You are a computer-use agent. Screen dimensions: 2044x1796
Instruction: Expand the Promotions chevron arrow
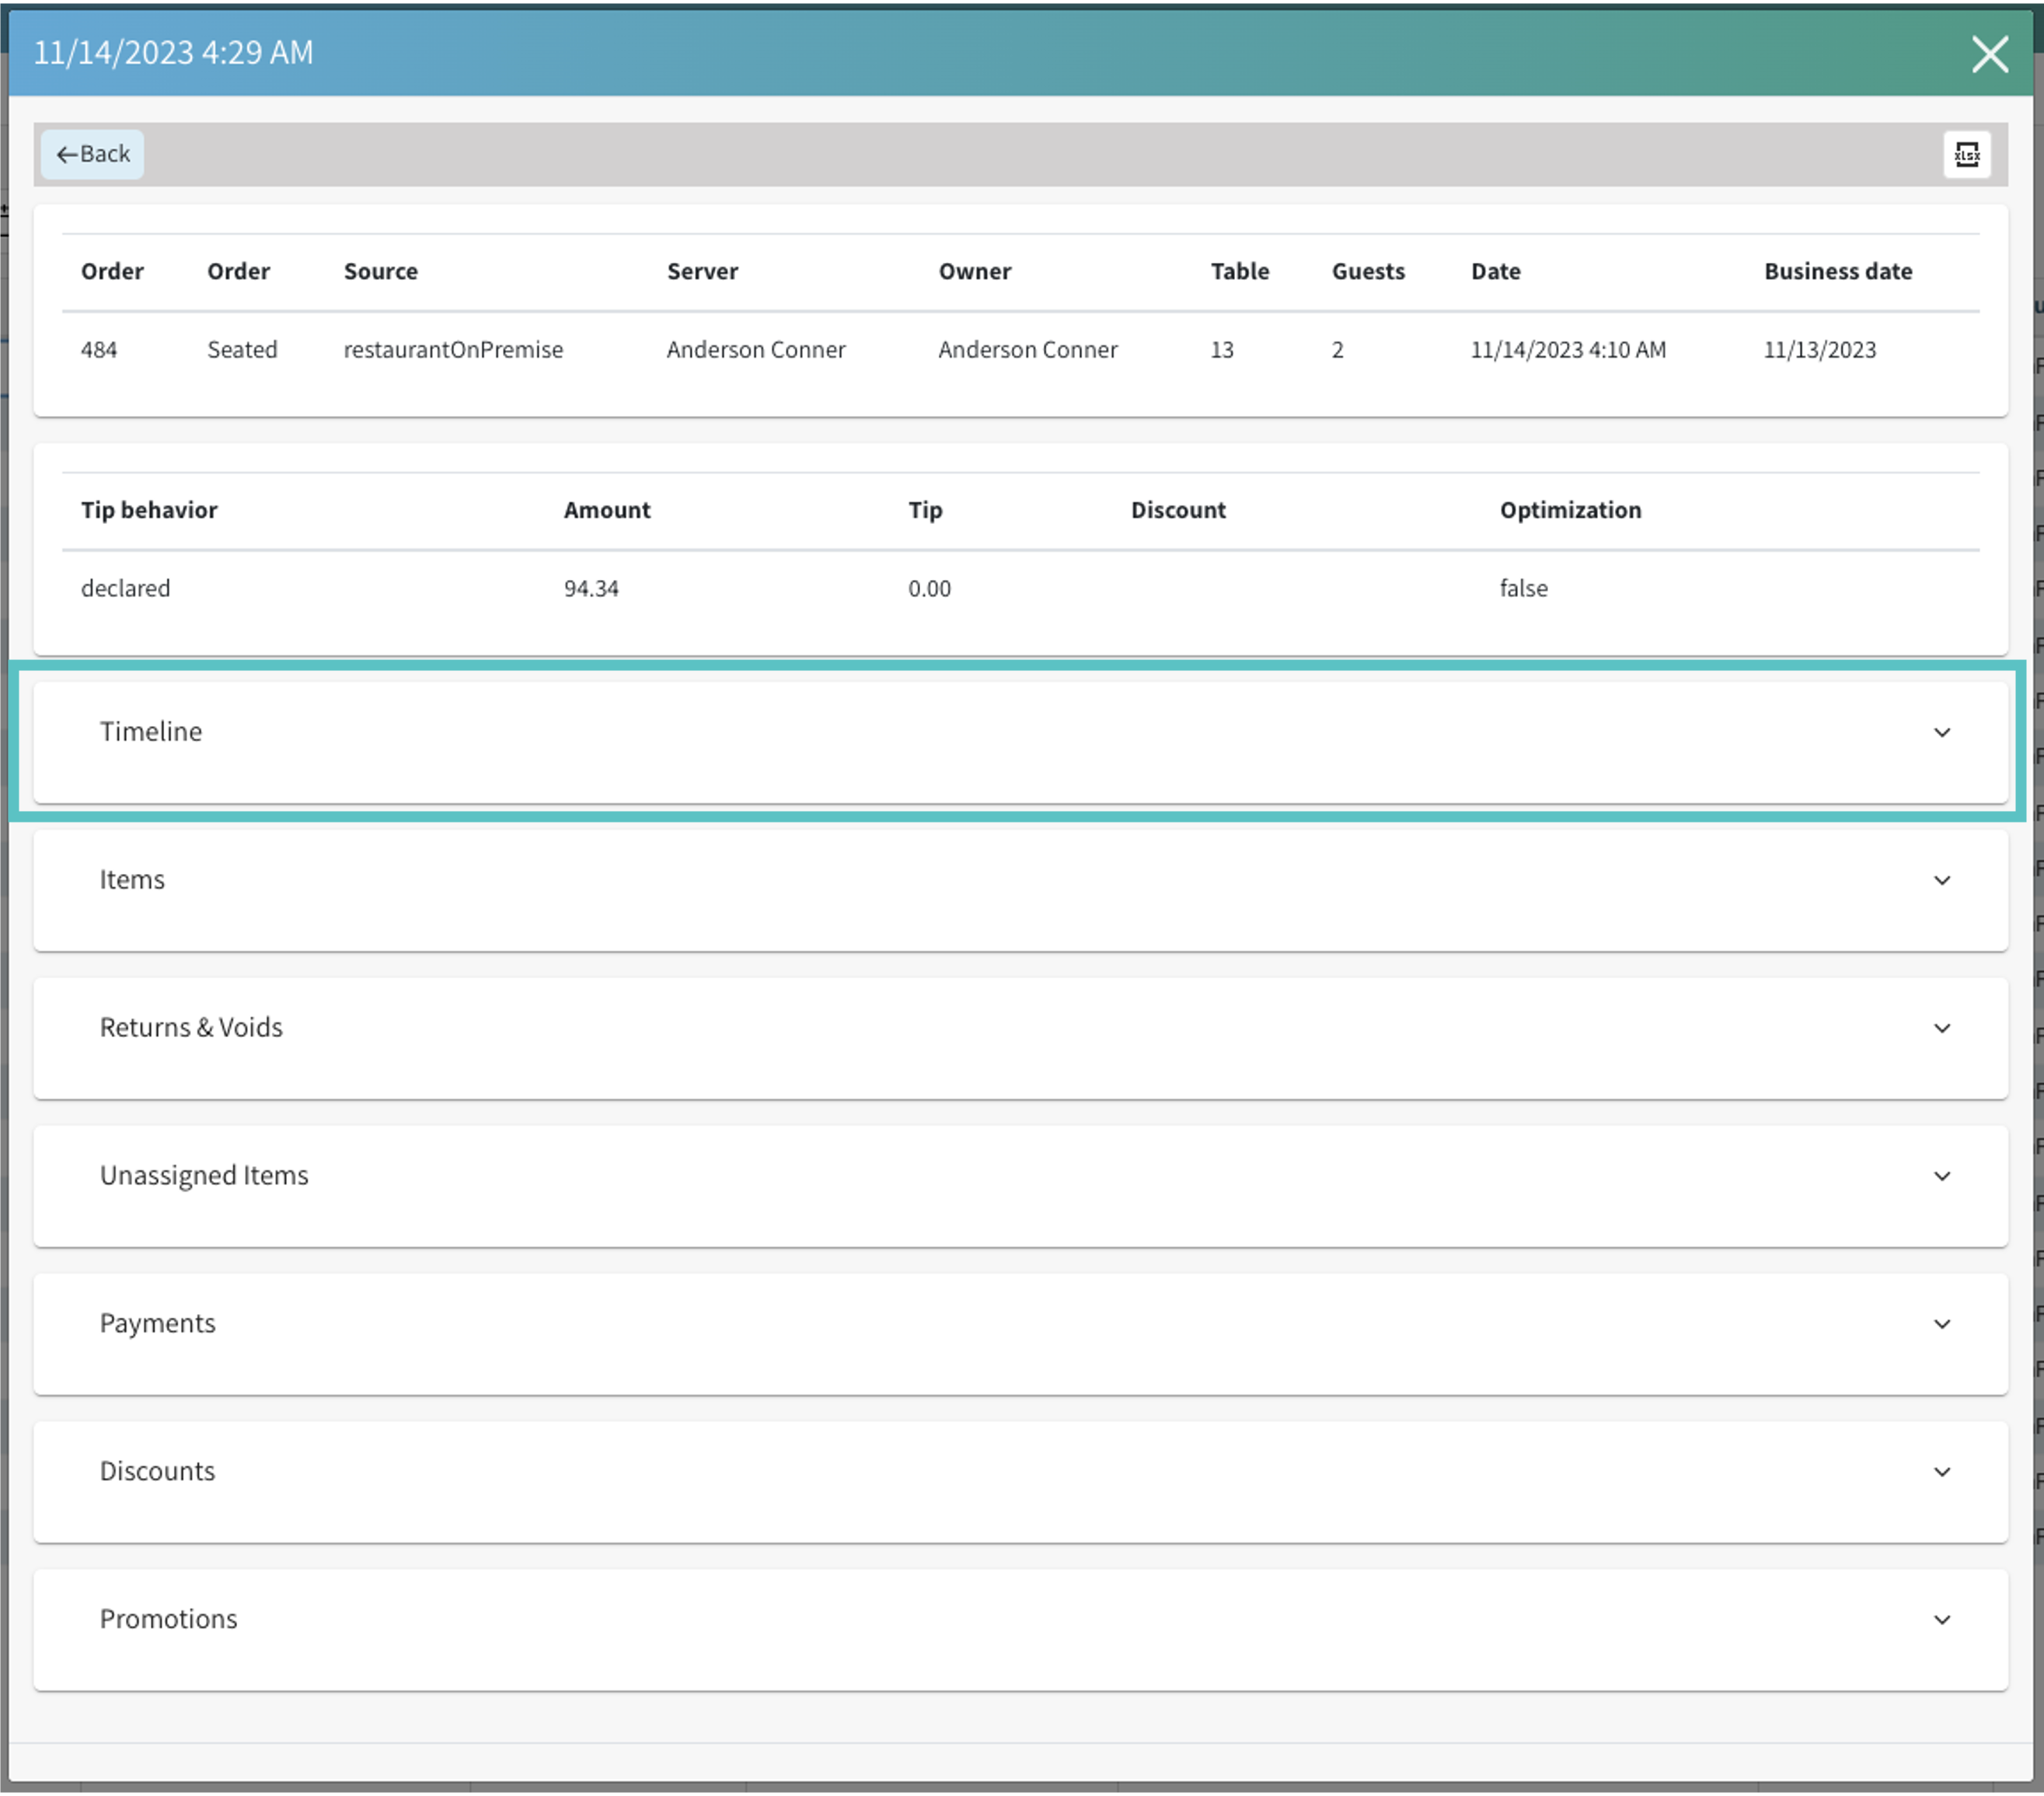point(1941,1620)
